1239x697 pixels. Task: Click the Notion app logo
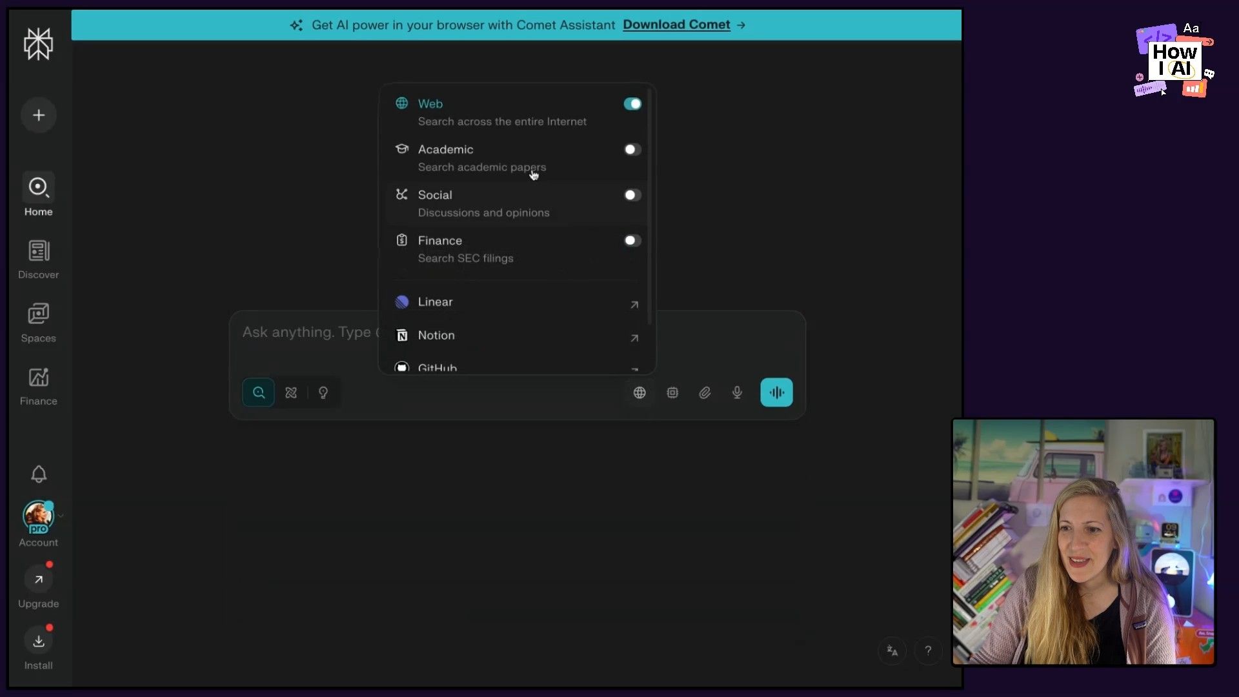402,335
